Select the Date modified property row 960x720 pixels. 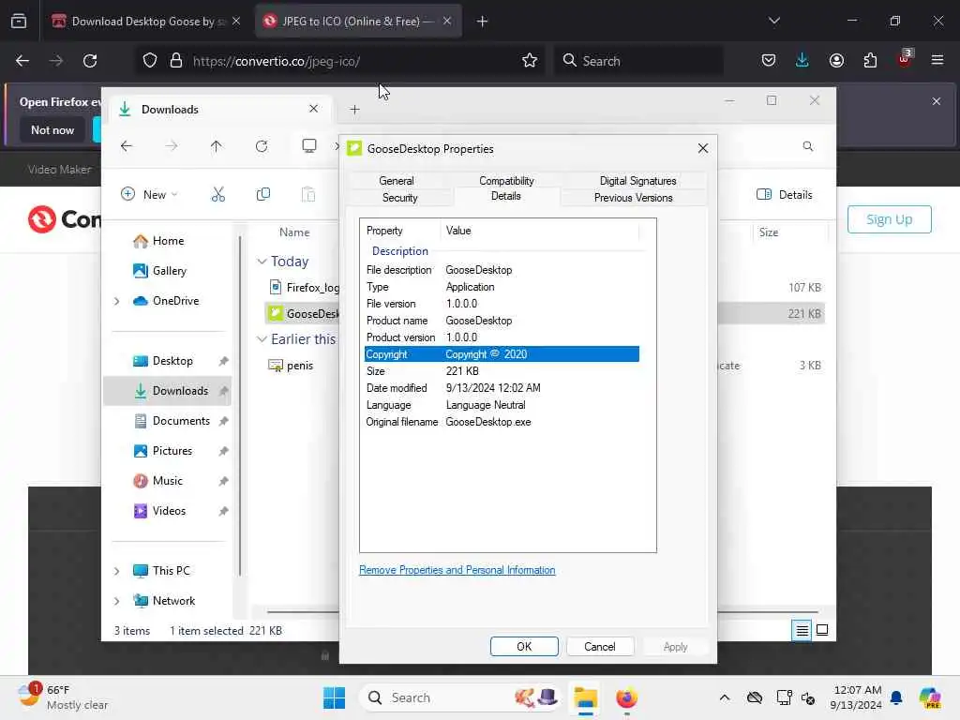(x=502, y=388)
